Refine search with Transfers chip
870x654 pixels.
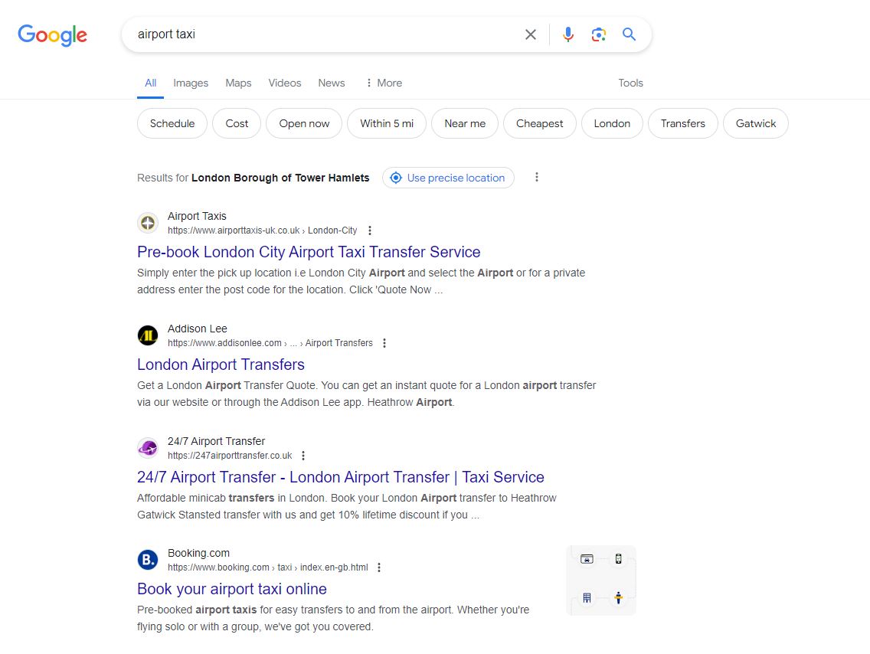pos(683,124)
